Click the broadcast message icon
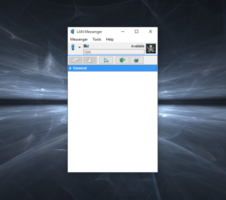The height and width of the screenshot is (200, 226). pos(106,60)
